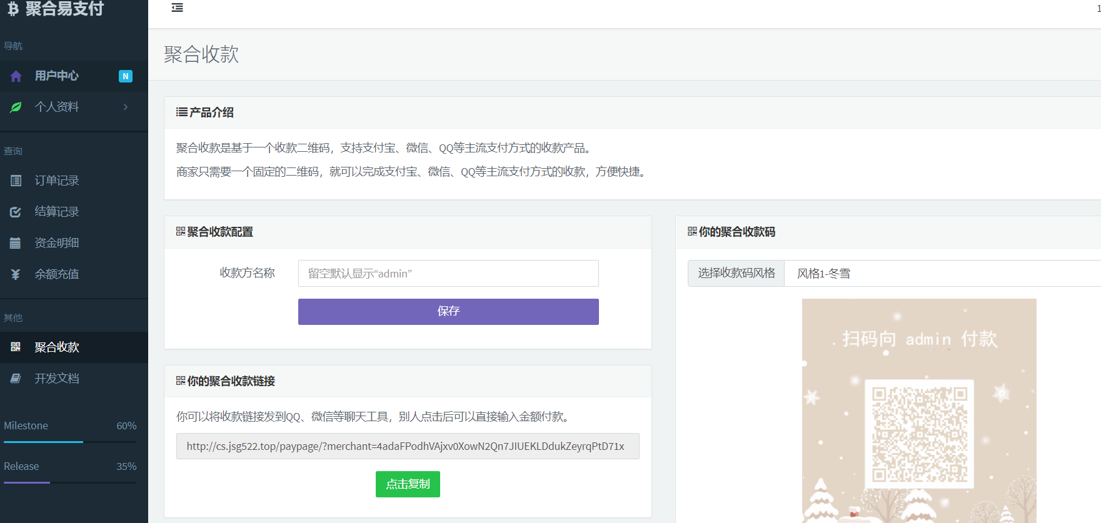Open the 风格1-冬雪 style dropdown

point(942,273)
